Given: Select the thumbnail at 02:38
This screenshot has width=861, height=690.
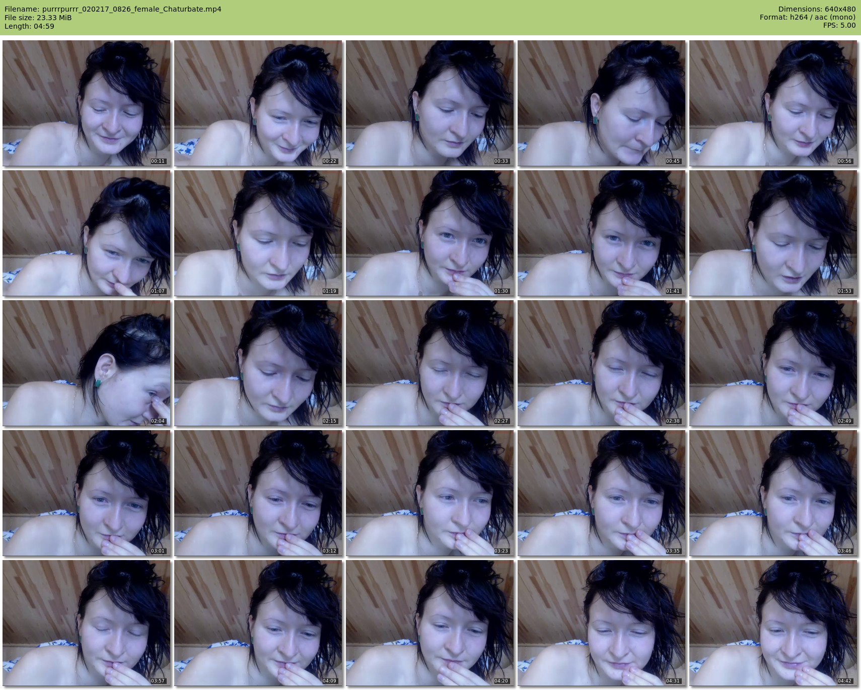Looking at the screenshot, I should [602, 363].
